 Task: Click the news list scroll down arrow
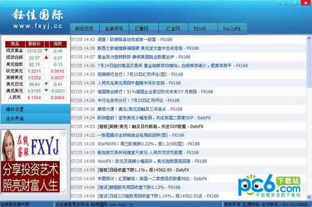[309, 197]
